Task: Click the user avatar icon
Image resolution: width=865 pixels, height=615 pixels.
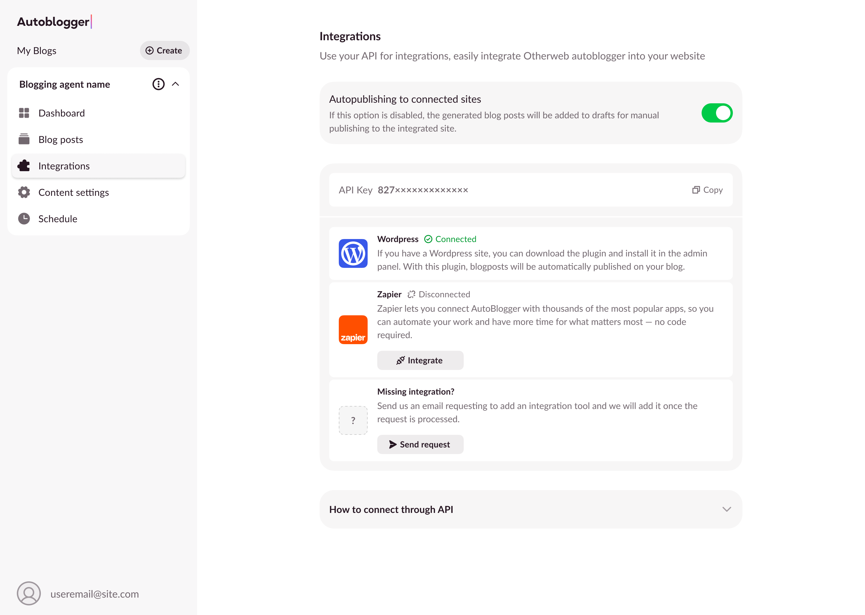Action: pyautogui.click(x=29, y=593)
